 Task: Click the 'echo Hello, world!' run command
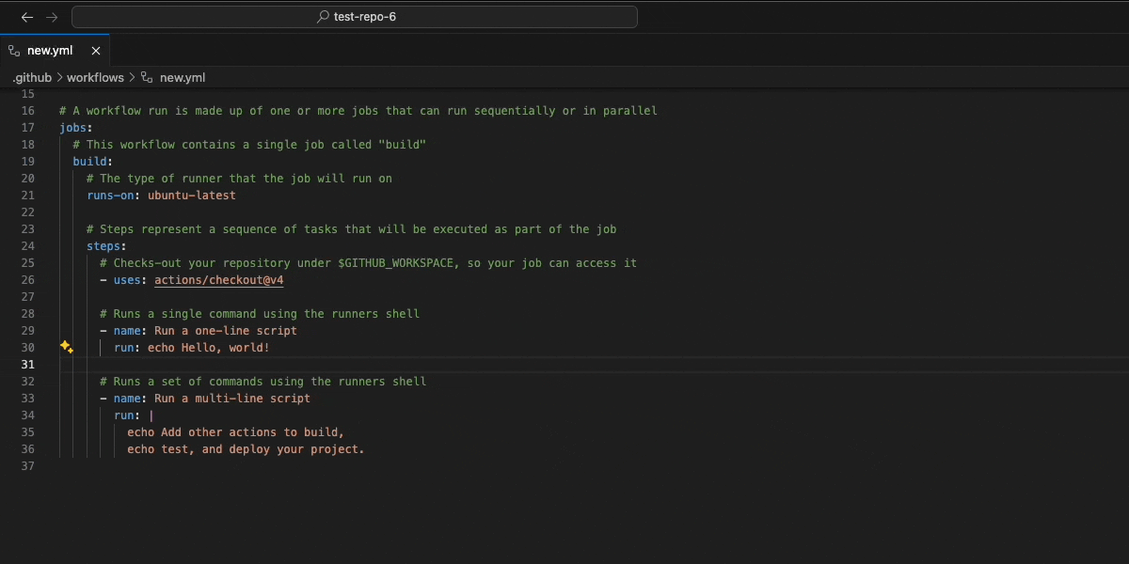tap(207, 347)
